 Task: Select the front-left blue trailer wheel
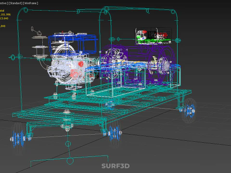pos(18,138)
